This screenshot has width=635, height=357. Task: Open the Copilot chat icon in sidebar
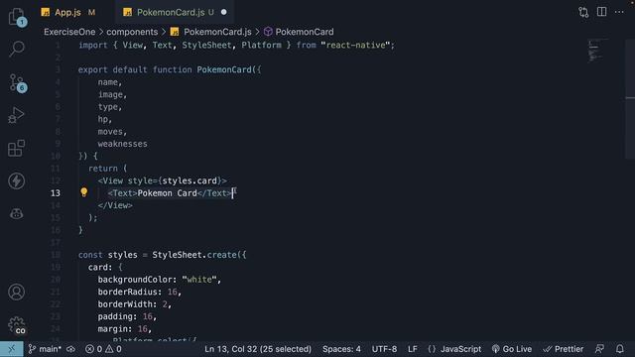tap(17, 214)
